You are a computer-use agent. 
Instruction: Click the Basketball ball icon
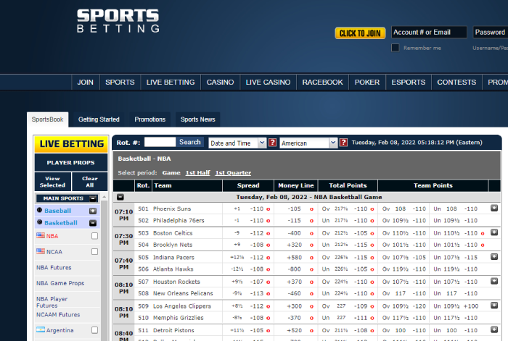point(39,222)
